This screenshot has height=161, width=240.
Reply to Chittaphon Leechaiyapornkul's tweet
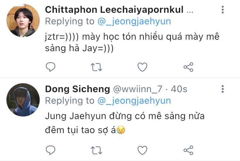(51, 67)
